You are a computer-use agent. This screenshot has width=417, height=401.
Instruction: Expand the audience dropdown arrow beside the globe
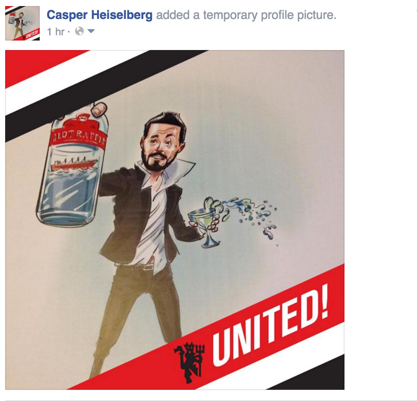click(91, 31)
